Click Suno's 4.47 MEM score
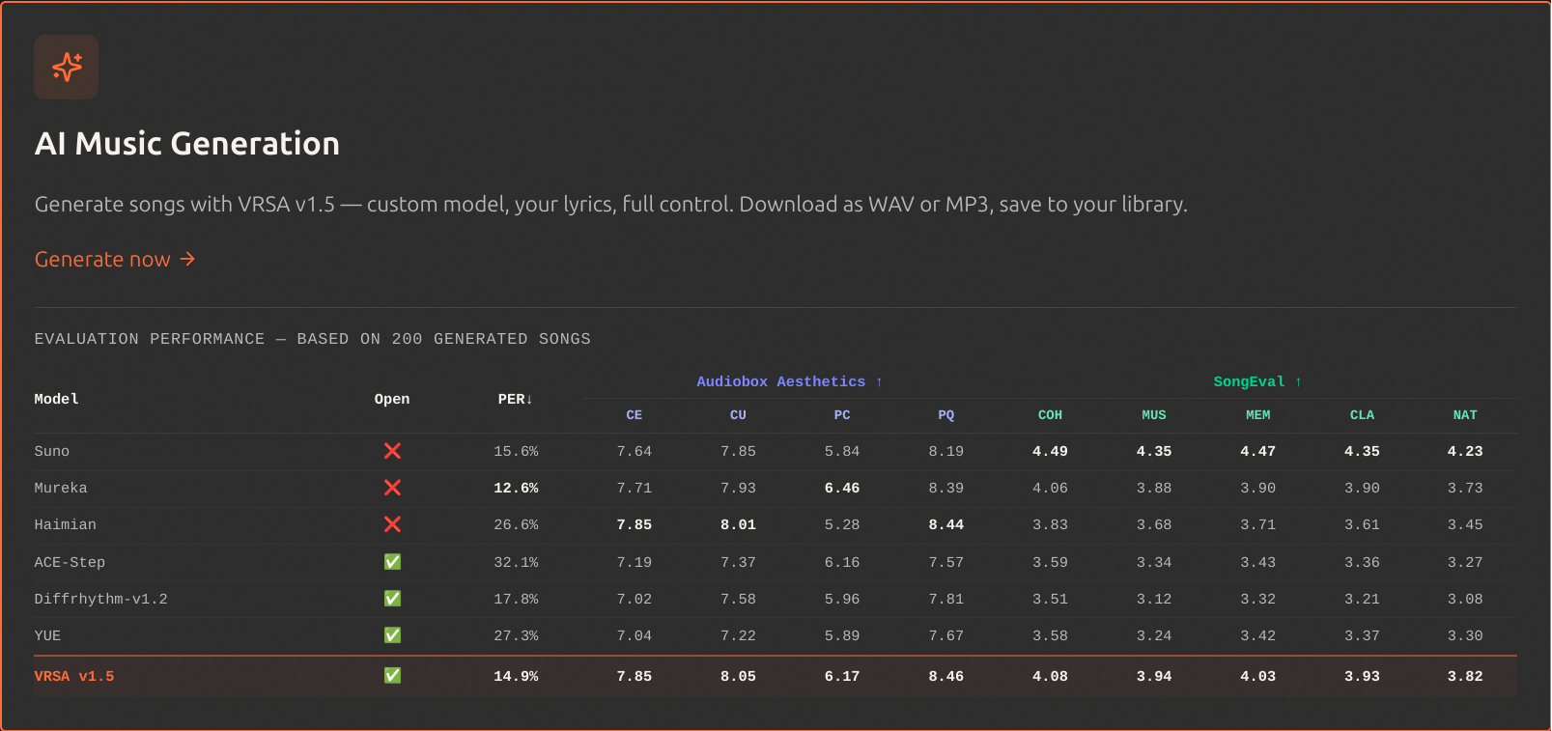Viewport: 1552px width, 731px height. point(1258,451)
